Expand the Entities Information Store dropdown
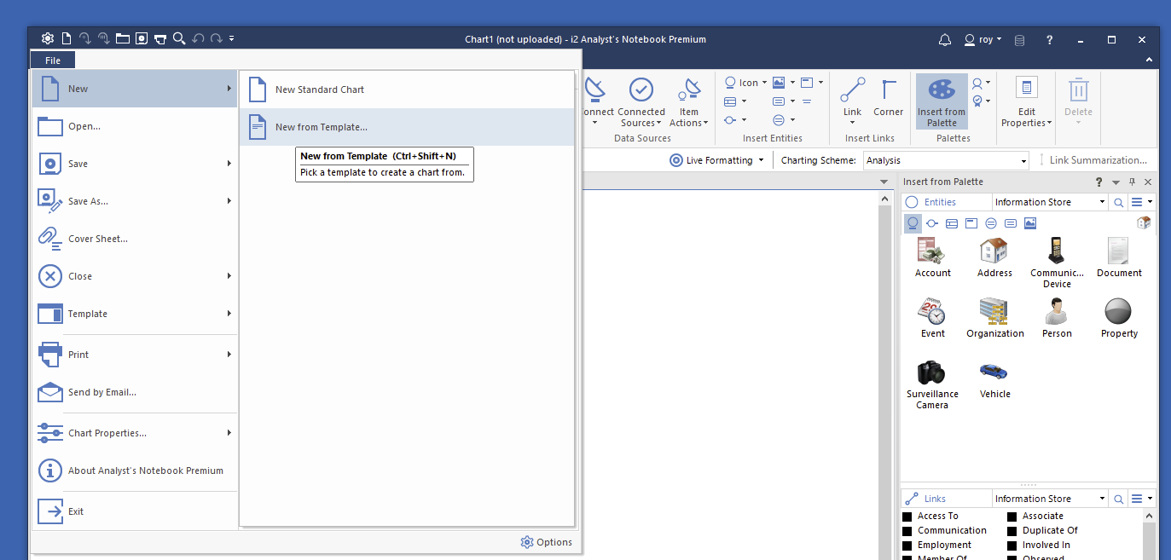Viewport: 1171px width, 560px height. click(x=1102, y=202)
